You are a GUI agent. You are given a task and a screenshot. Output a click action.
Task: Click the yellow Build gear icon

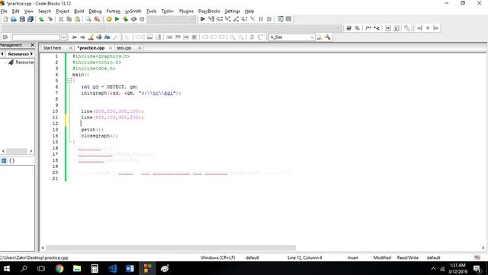pos(109,19)
